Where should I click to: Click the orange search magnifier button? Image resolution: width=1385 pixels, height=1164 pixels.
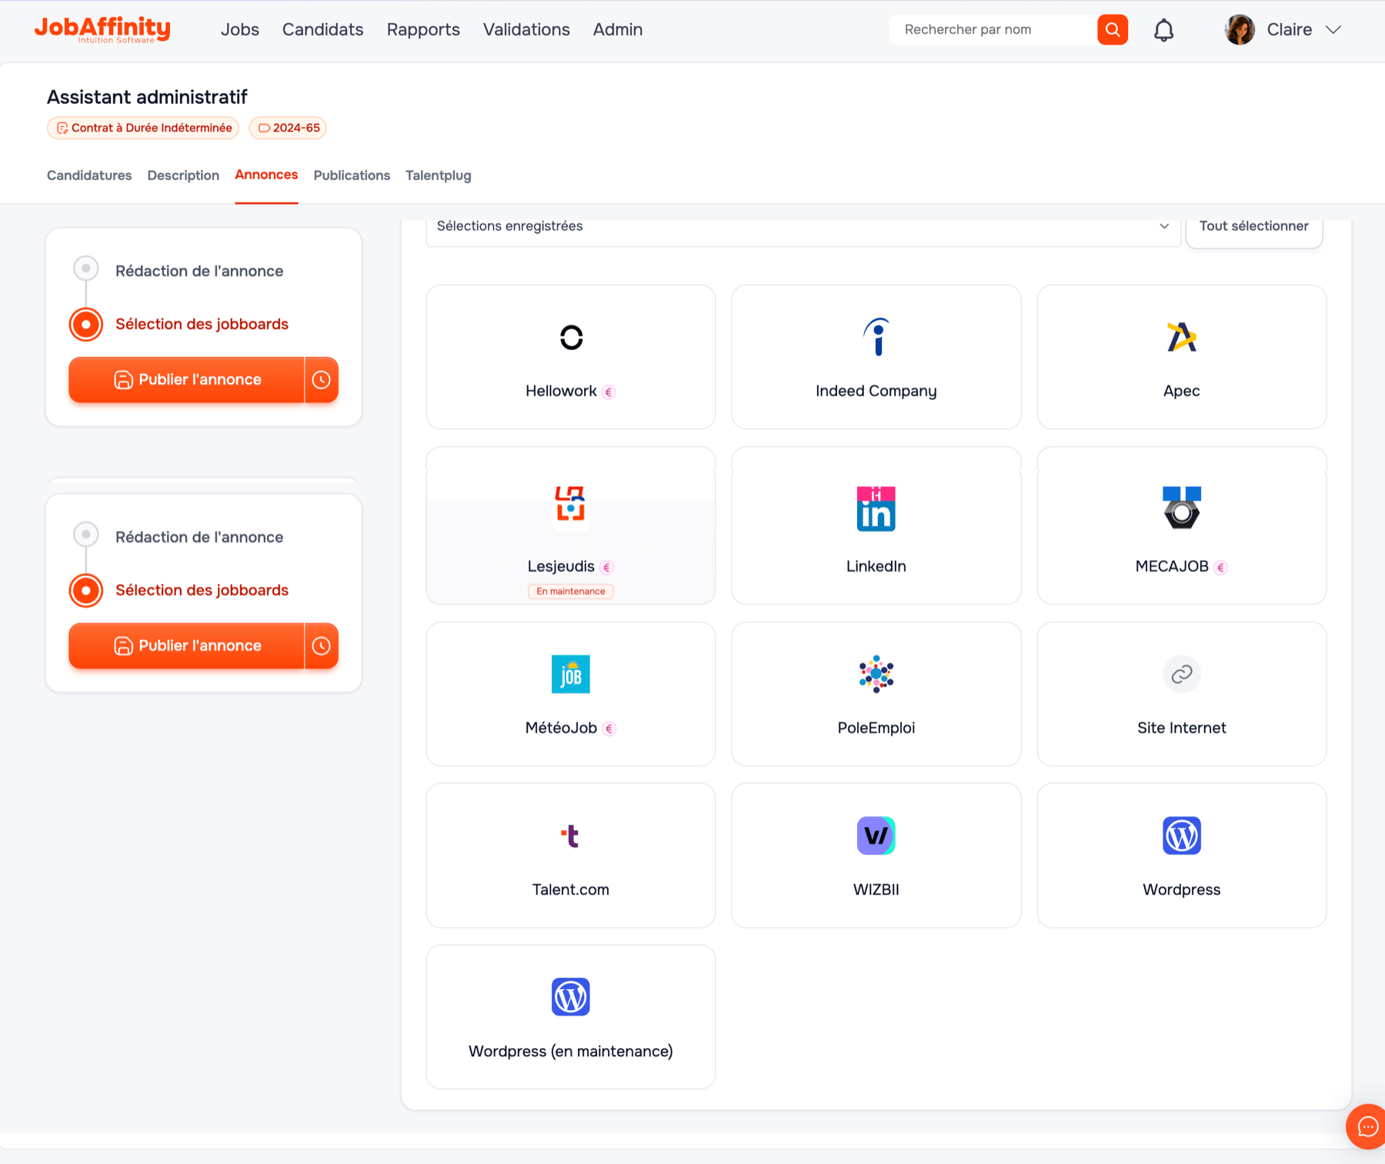(x=1113, y=30)
